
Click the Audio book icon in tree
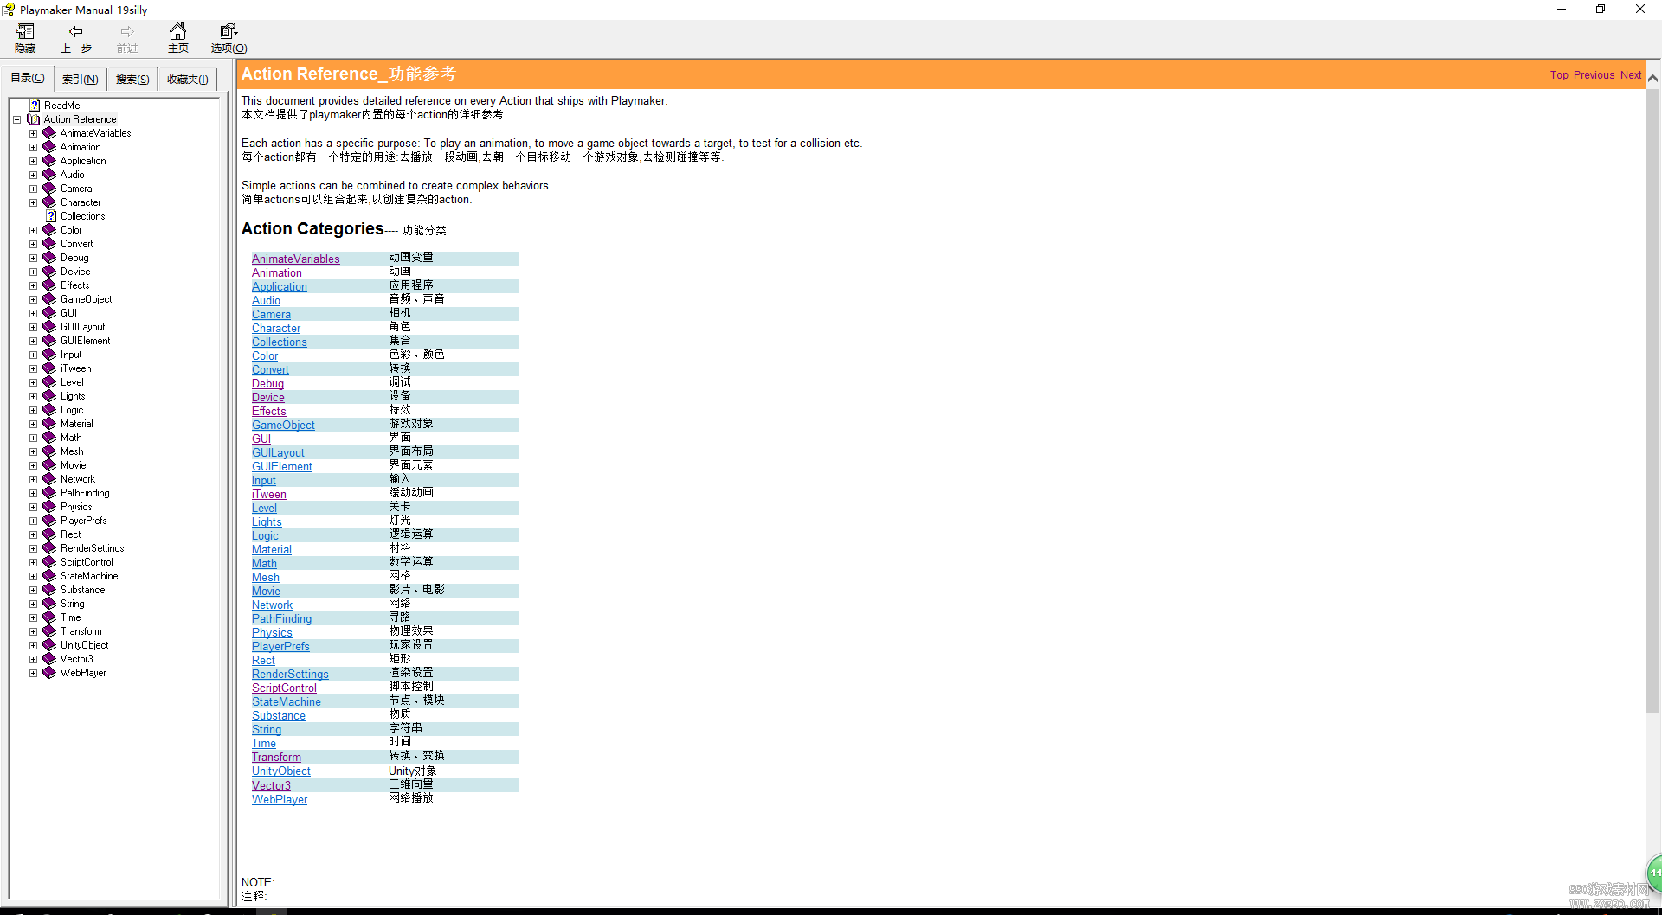tap(49, 175)
